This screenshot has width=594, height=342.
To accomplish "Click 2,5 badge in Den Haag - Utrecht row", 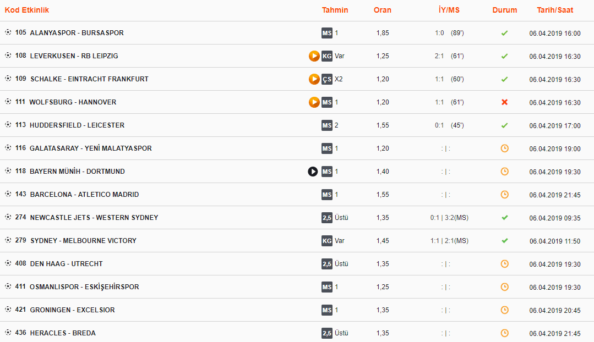I will point(327,264).
